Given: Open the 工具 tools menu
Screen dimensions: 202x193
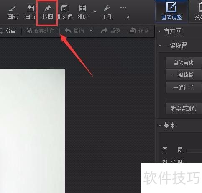Looking at the screenshot, I should coord(107,13).
